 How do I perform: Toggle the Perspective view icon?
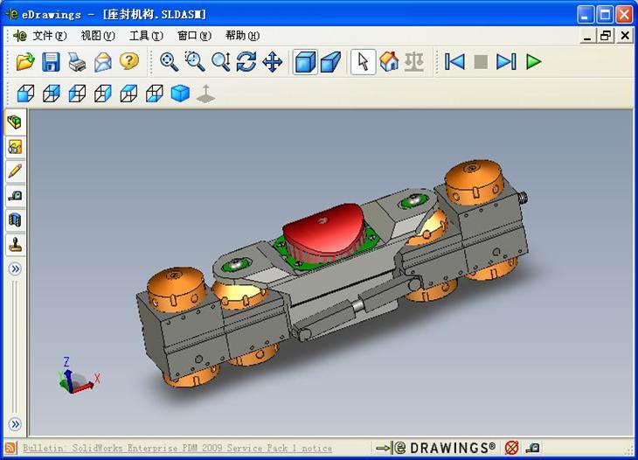(331, 62)
